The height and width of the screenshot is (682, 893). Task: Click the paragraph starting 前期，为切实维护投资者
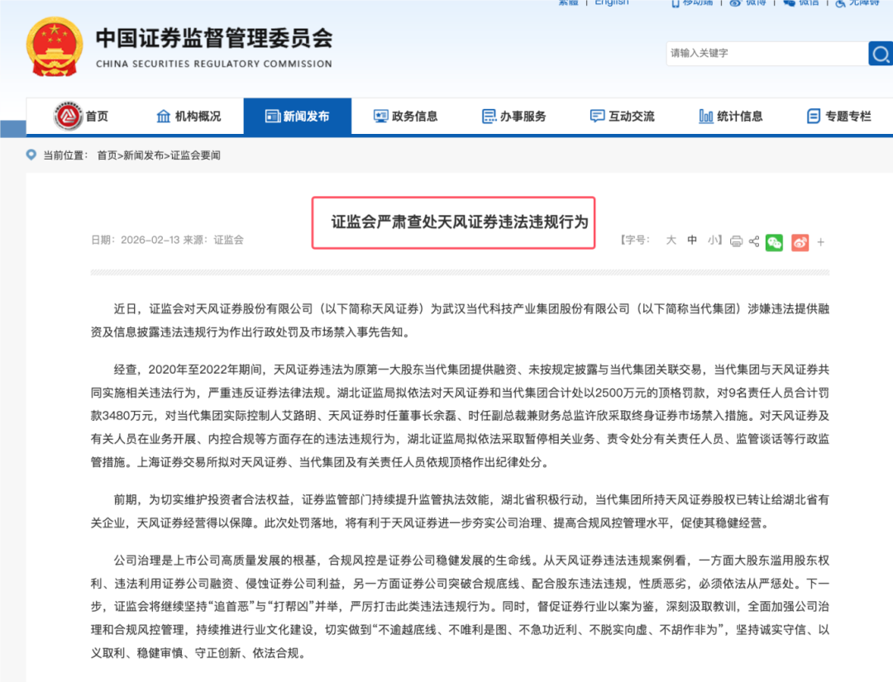pyautogui.click(x=460, y=511)
